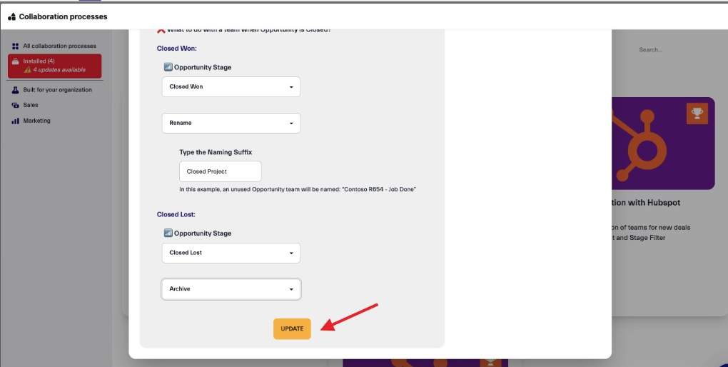The width and height of the screenshot is (728, 367).
Task: Click the Sales sidebar icon
Action: click(16, 105)
